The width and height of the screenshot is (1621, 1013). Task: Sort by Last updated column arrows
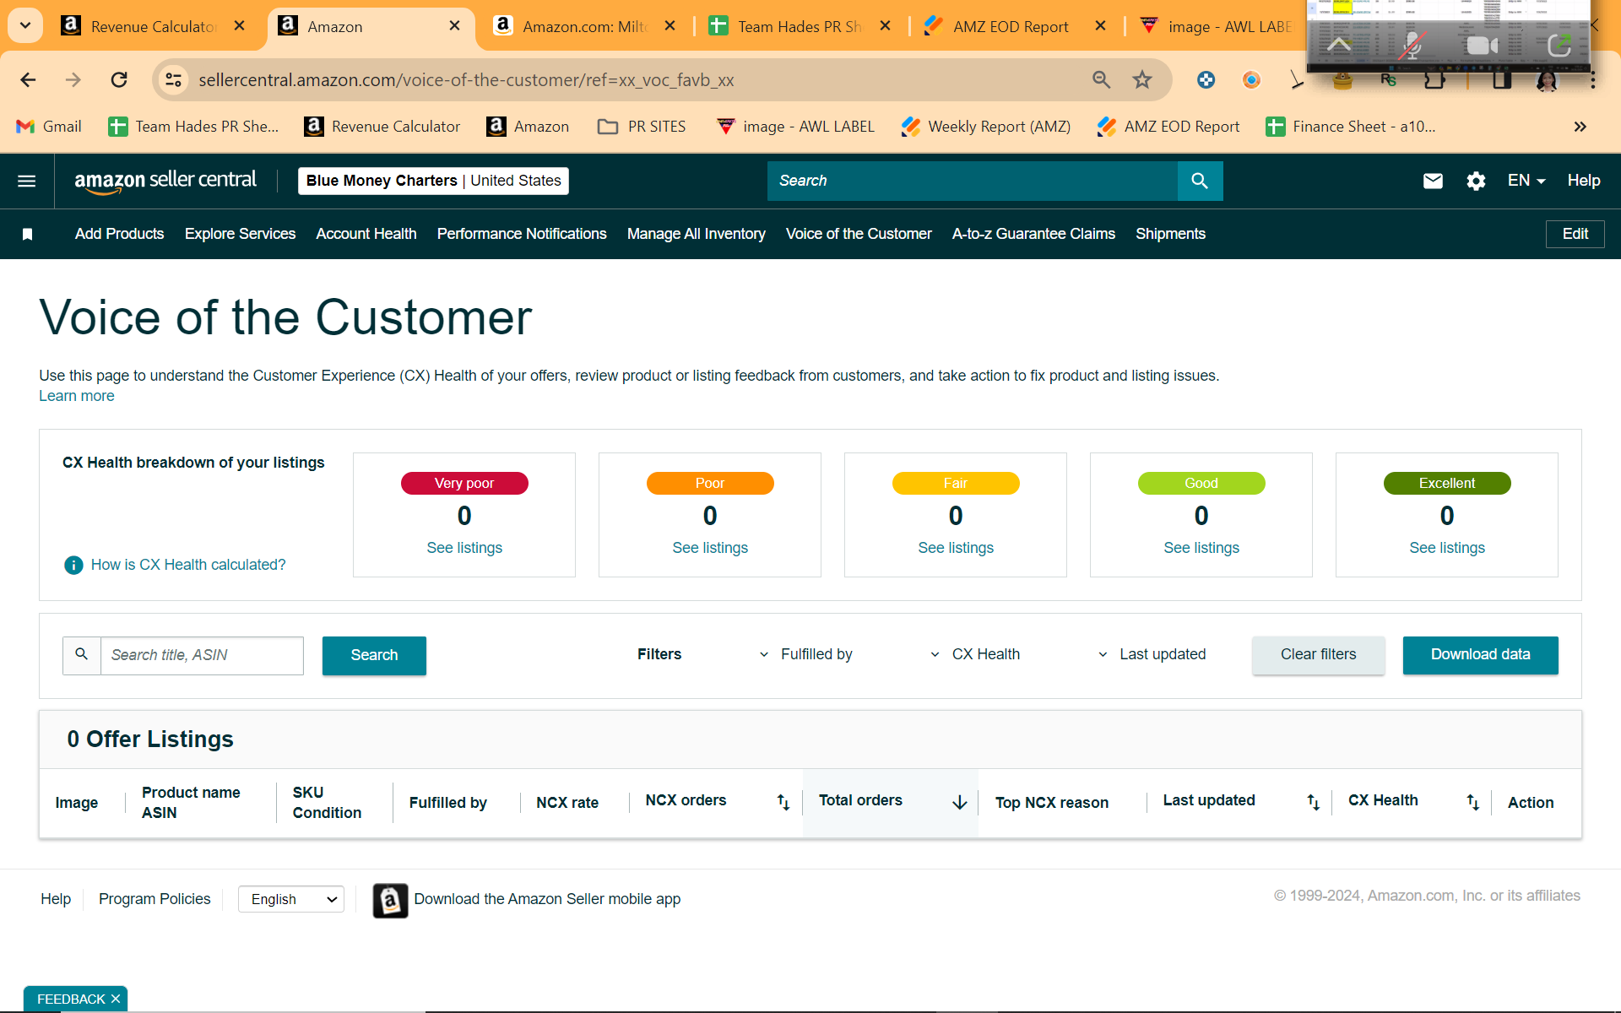[x=1313, y=802]
